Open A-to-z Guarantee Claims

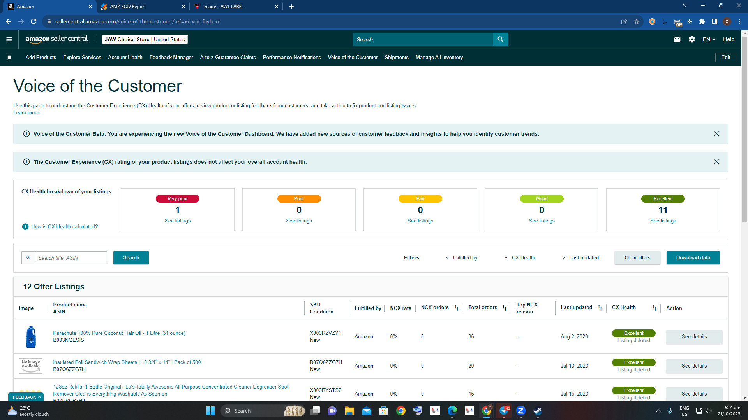(228, 58)
